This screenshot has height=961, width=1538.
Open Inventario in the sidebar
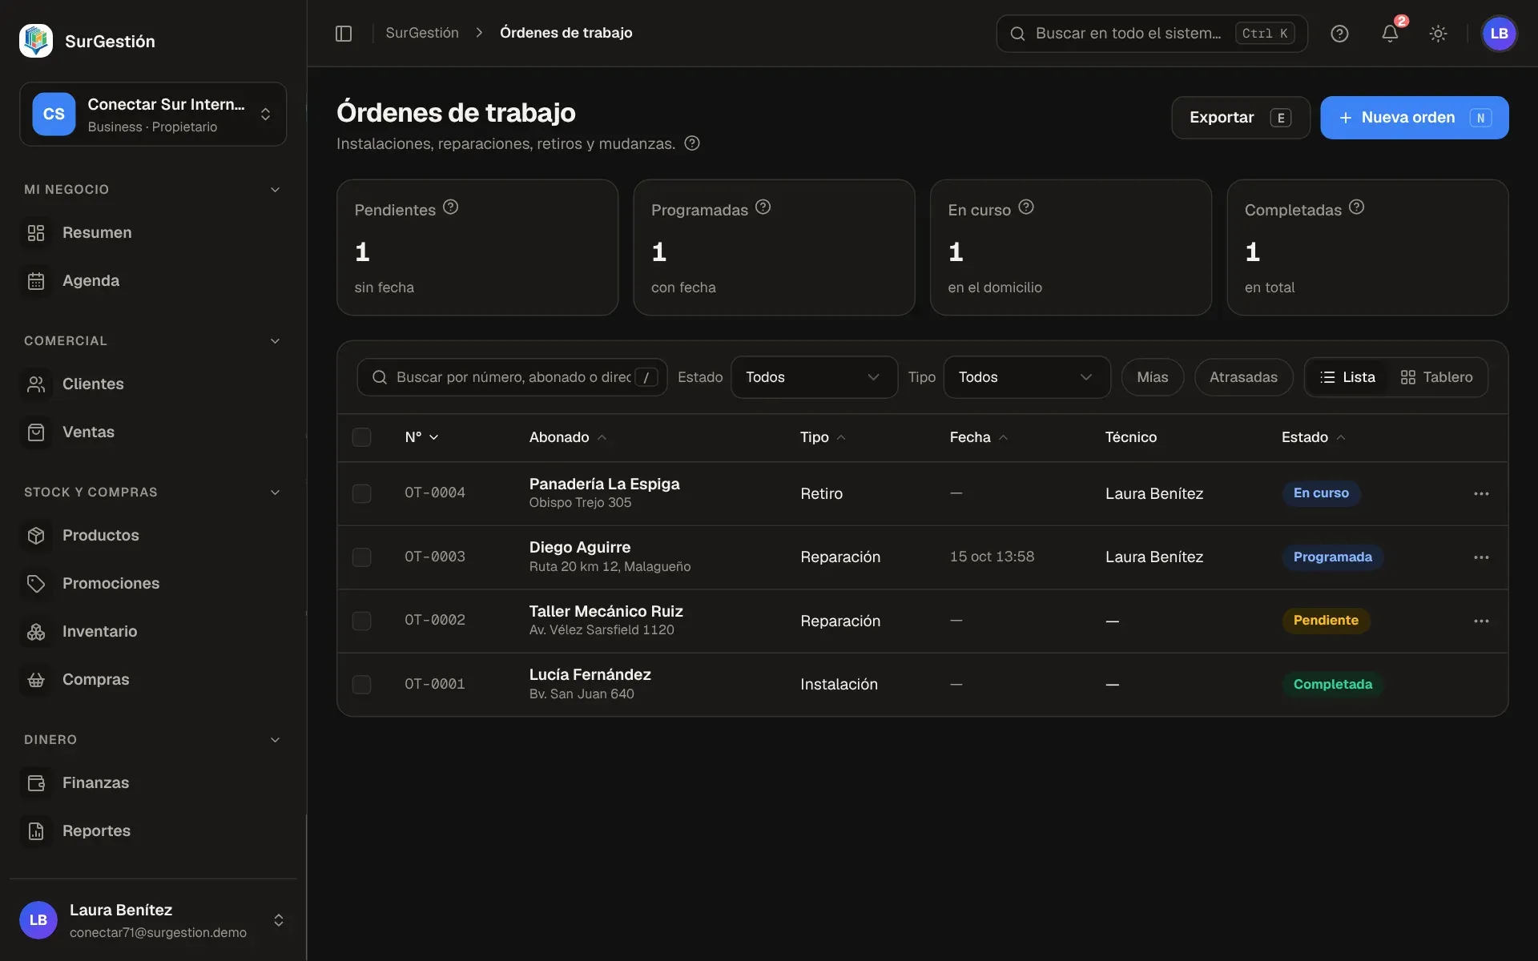click(152, 632)
